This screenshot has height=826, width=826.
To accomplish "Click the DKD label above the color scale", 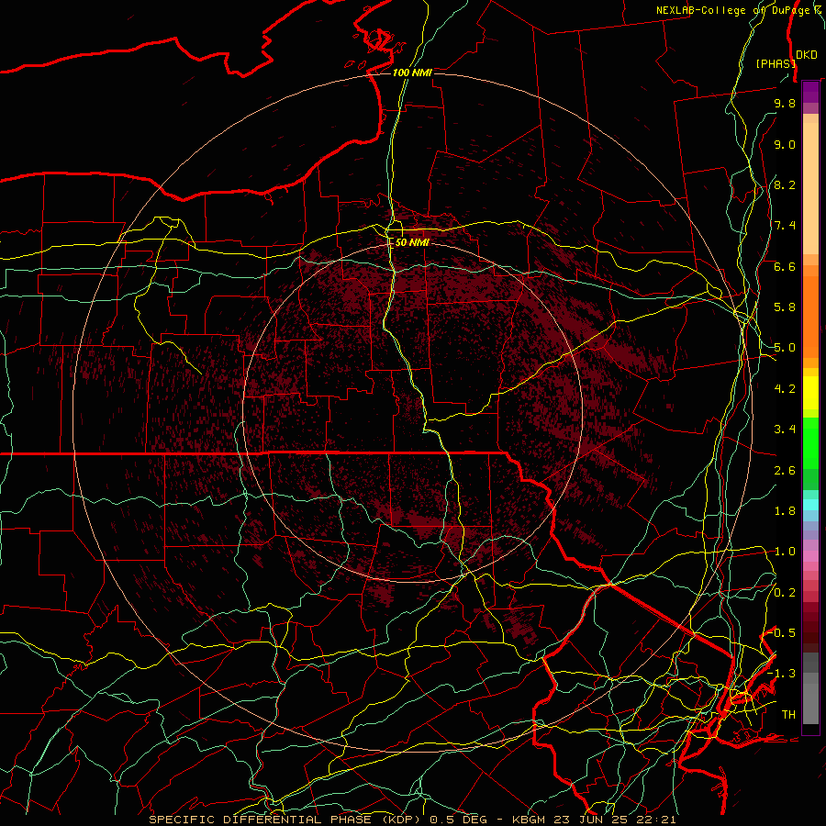I will (807, 54).
